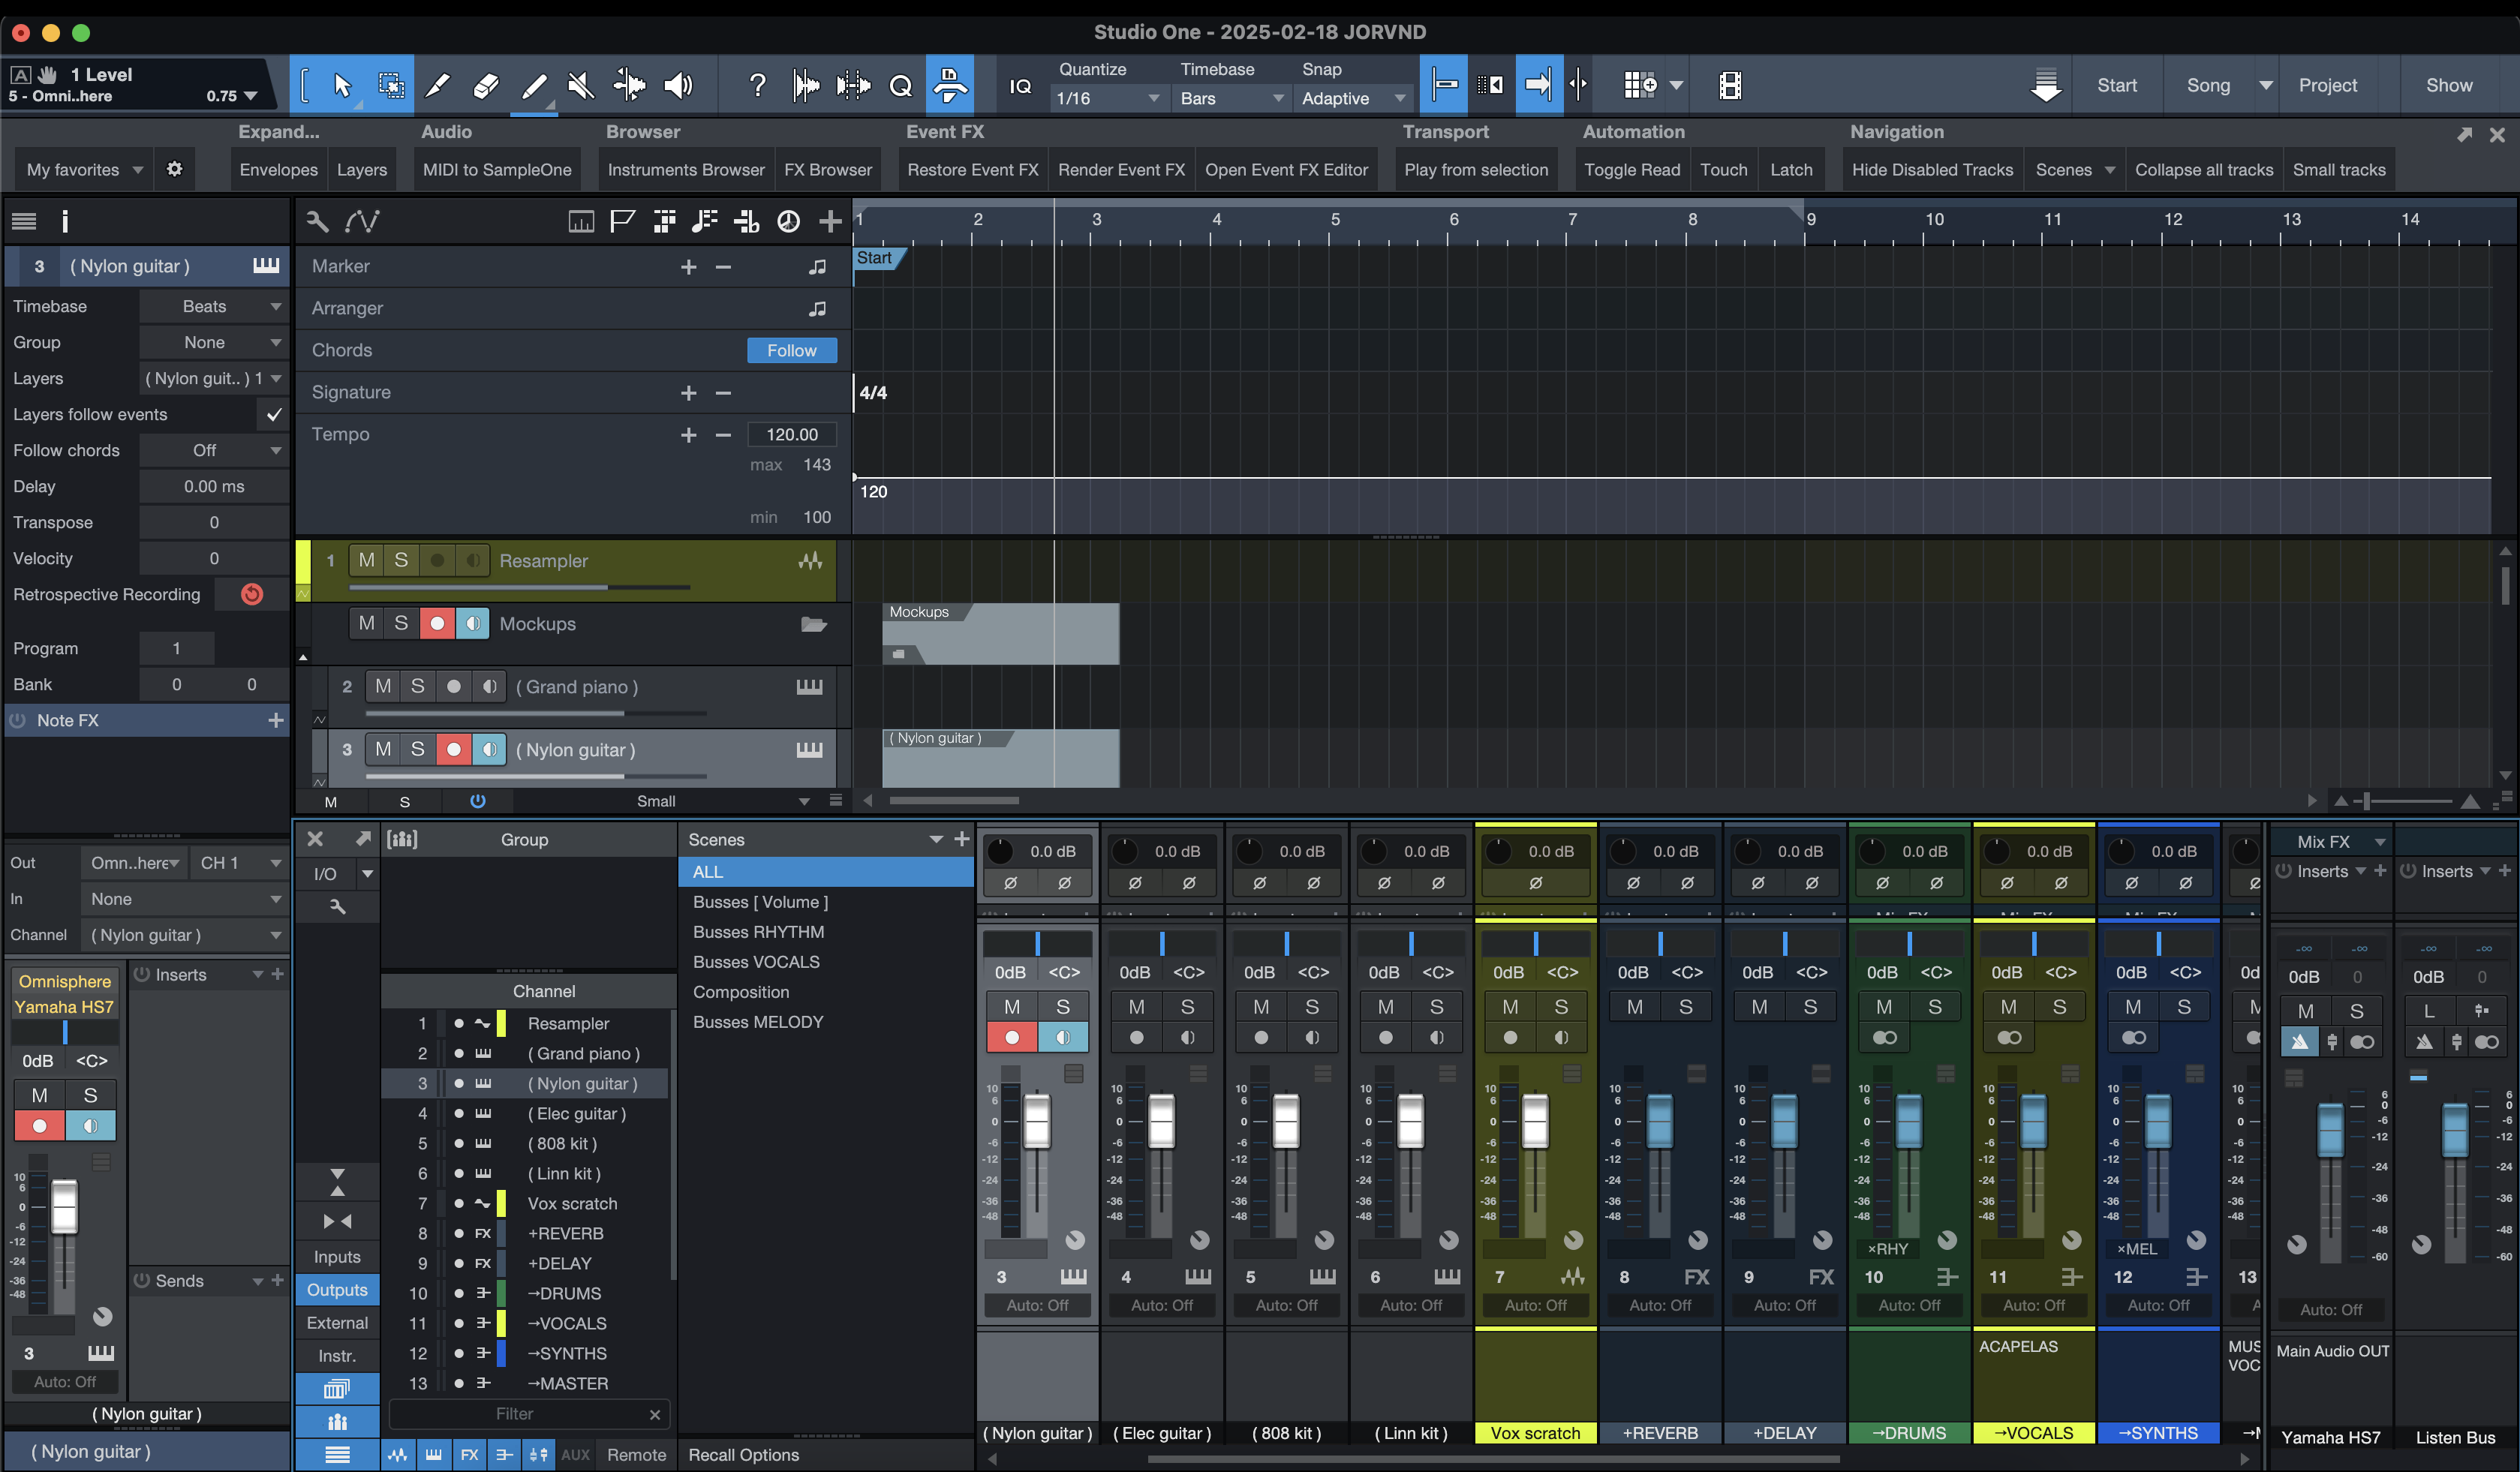Select the Eraser tool
Screen dimensions: 2520x1472
pos(486,85)
